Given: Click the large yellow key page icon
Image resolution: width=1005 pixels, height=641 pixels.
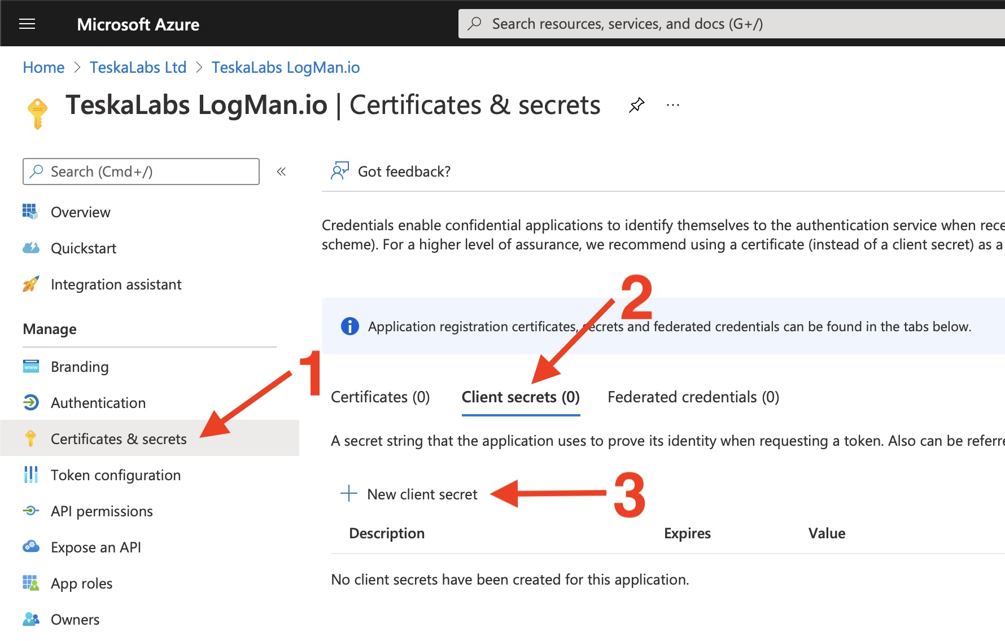Looking at the screenshot, I should pos(38,113).
